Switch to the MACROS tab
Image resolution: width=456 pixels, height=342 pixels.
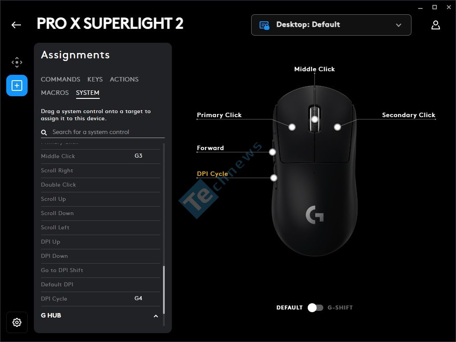click(55, 93)
